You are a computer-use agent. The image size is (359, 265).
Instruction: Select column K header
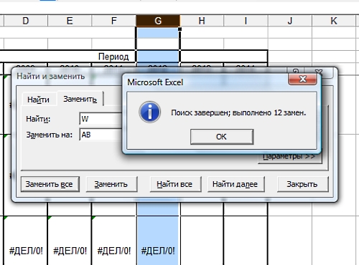click(x=334, y=21)
